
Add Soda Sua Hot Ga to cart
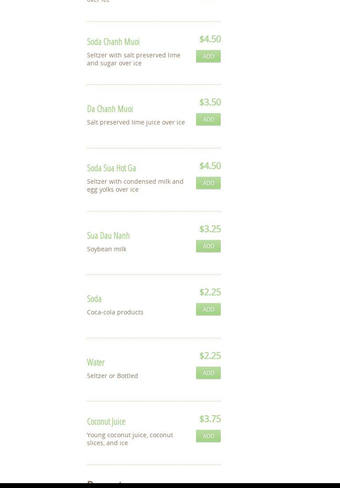point(208,183)
